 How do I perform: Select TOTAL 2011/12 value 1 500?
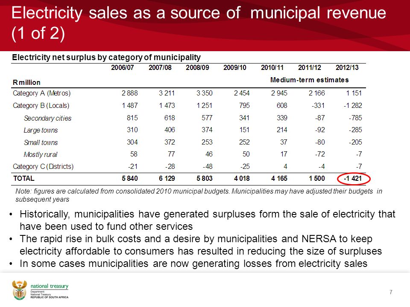coord(317,179)
